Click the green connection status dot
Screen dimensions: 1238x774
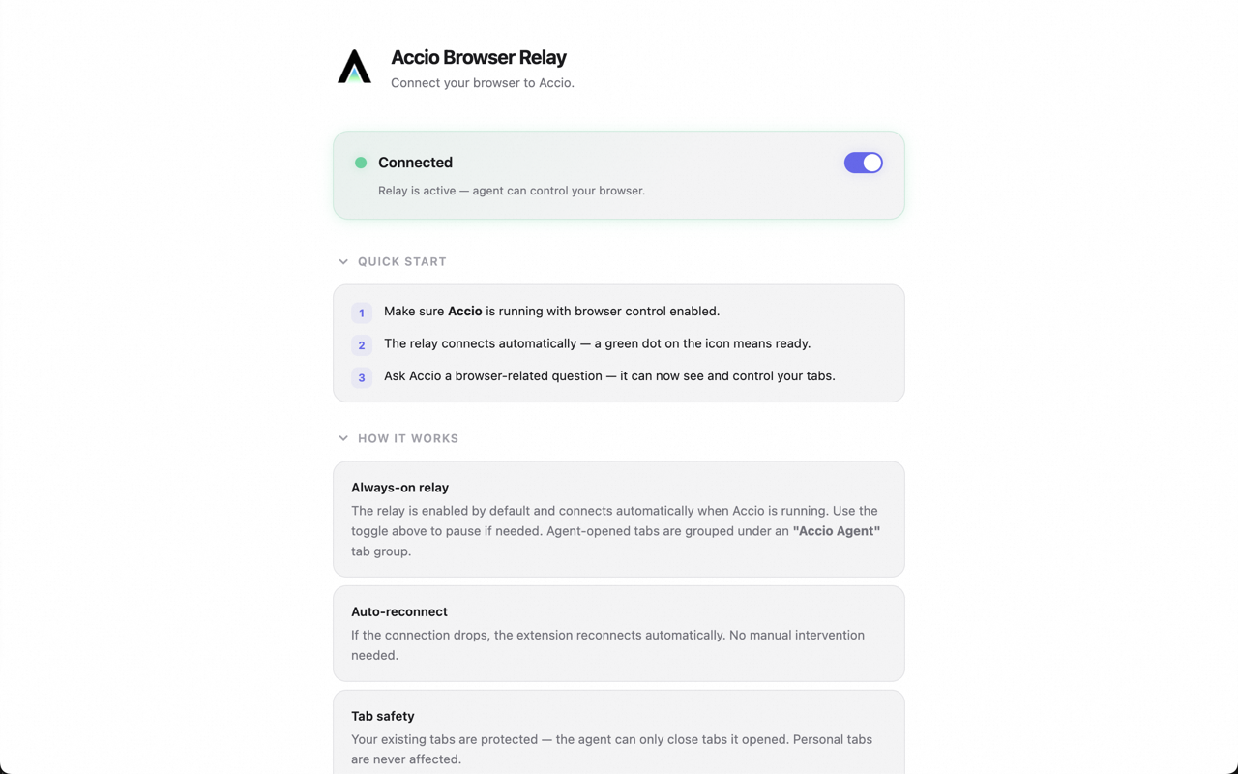[x=361, y=163]
